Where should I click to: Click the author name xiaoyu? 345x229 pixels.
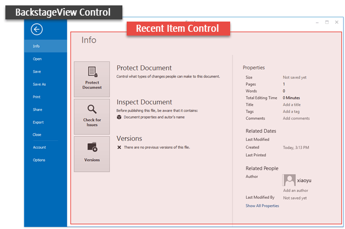click(304, 181)
